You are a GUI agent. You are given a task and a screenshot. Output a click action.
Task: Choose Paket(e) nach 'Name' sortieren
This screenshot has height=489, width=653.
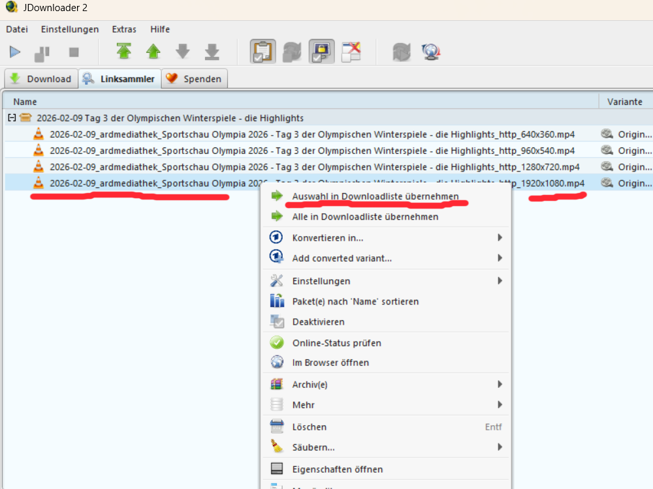click(x=386, y=301)
